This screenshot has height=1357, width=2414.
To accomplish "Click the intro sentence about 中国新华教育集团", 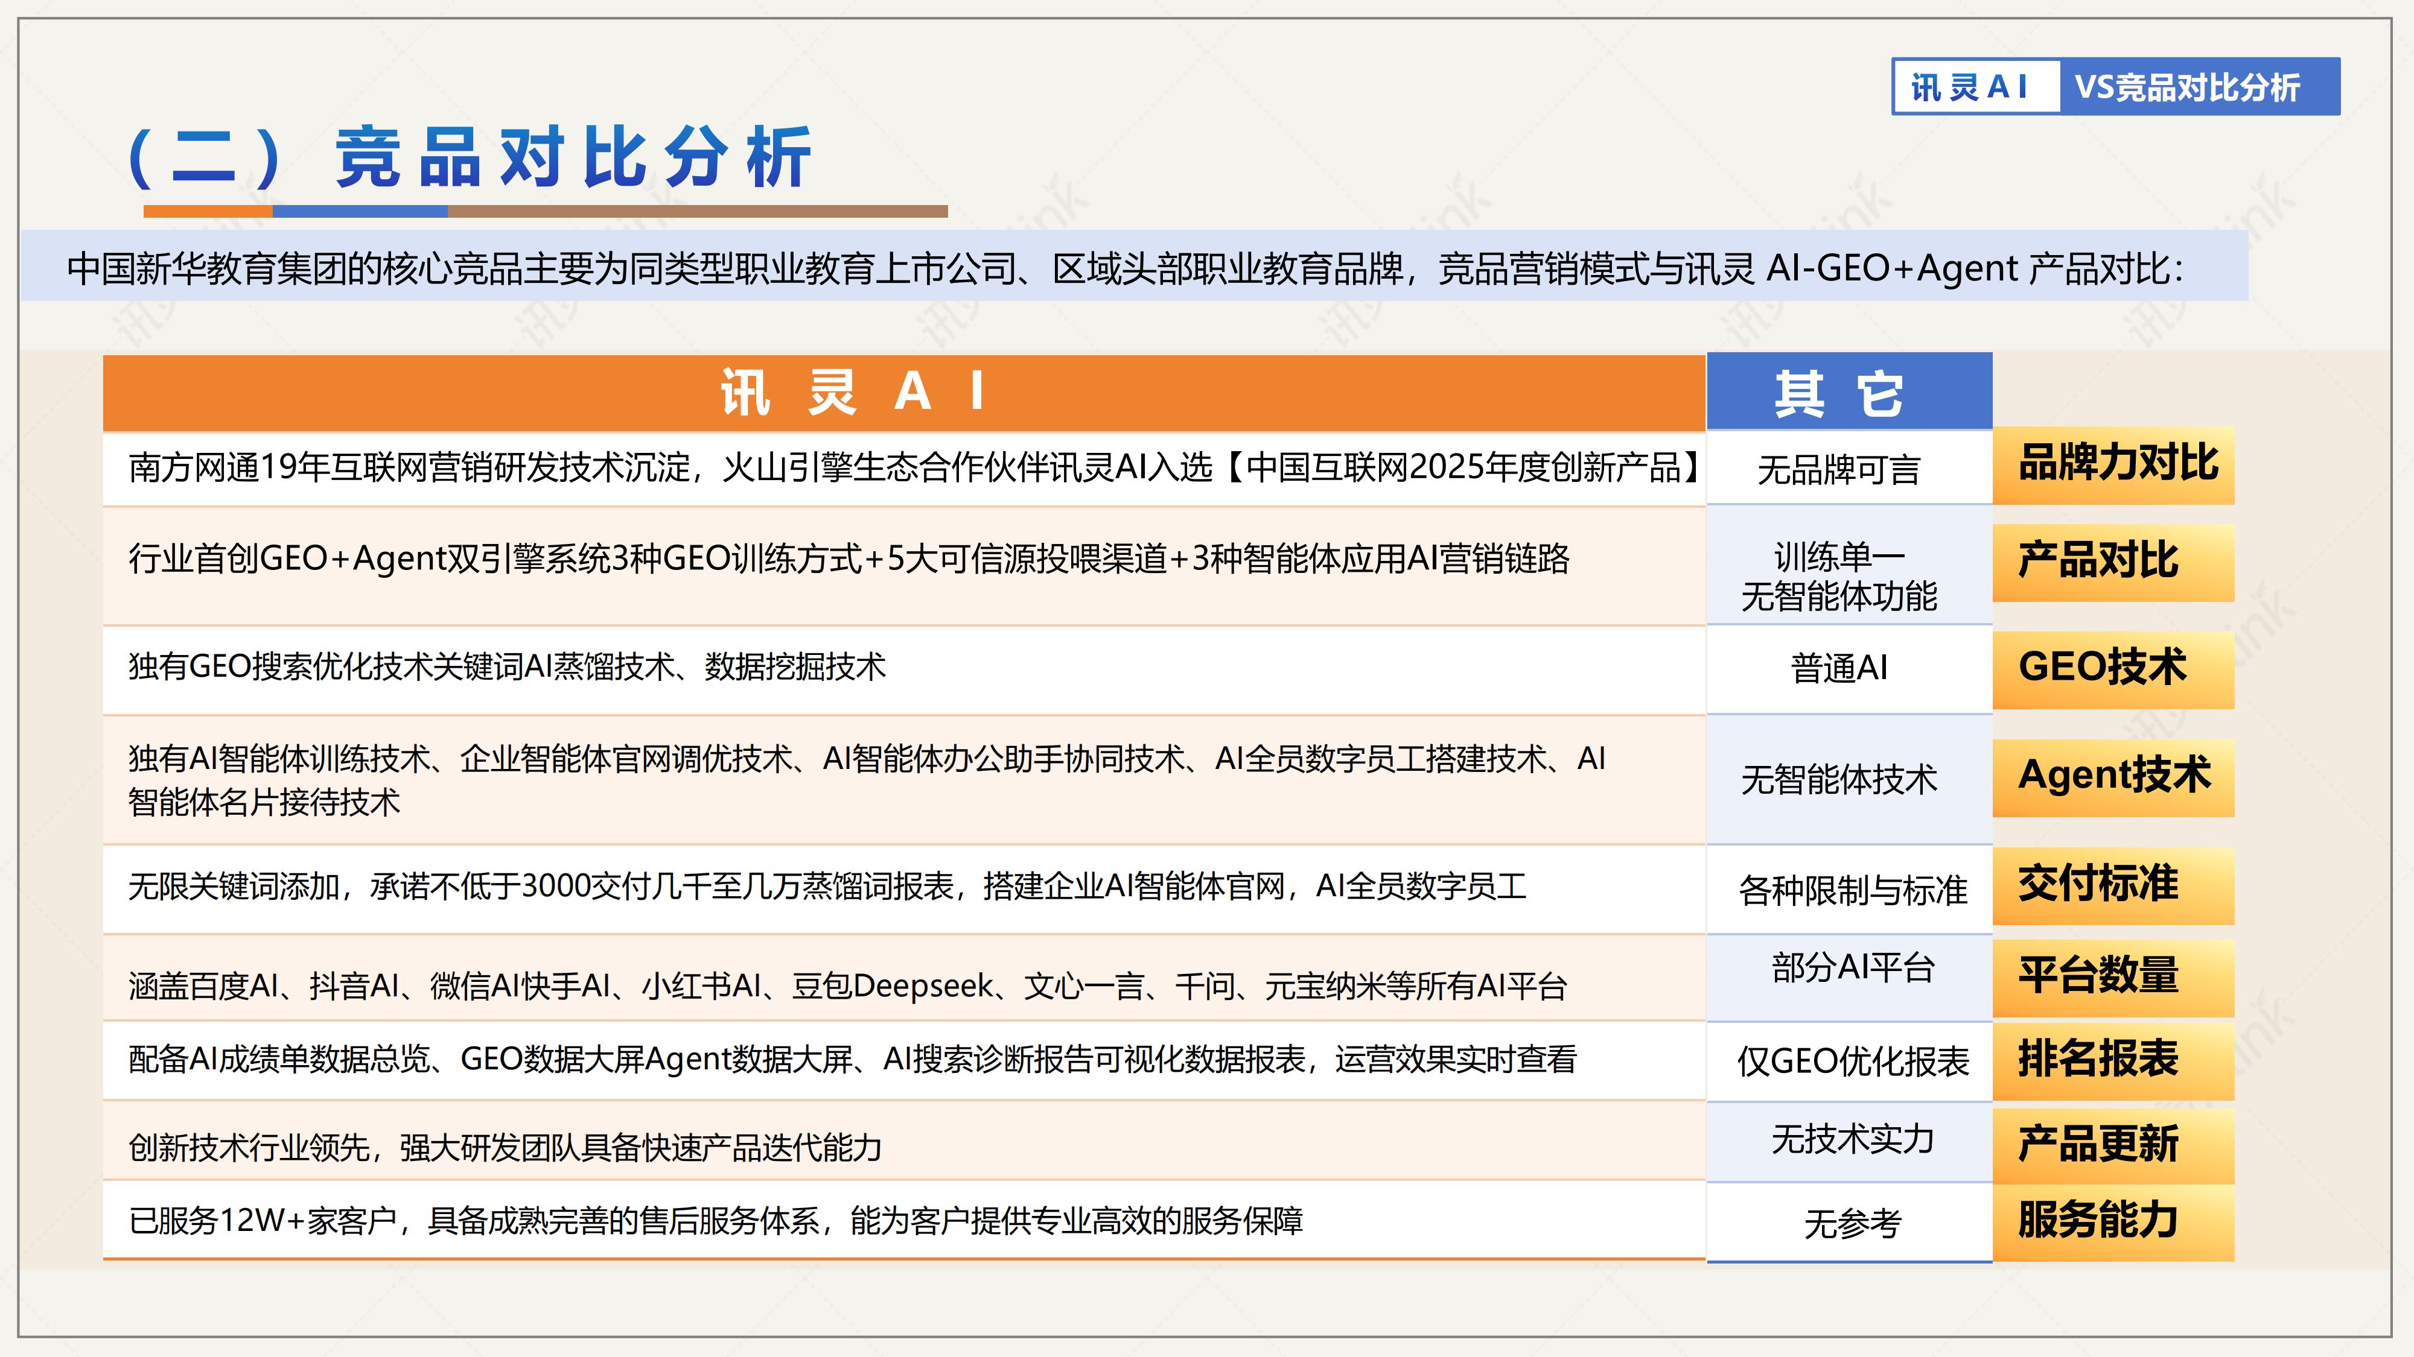I will pos(1126,268).
